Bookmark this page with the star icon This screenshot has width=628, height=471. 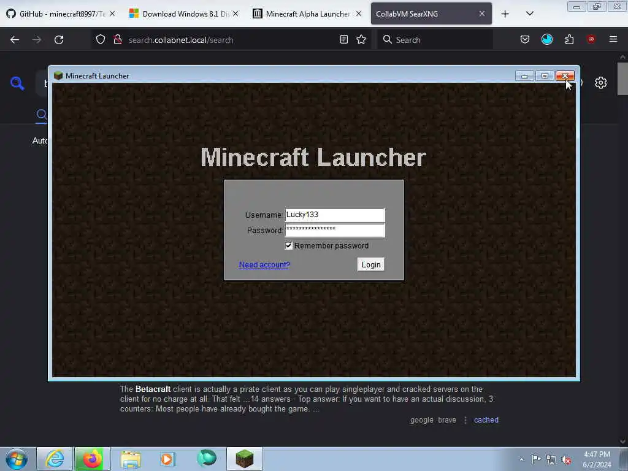click(361, 39)
